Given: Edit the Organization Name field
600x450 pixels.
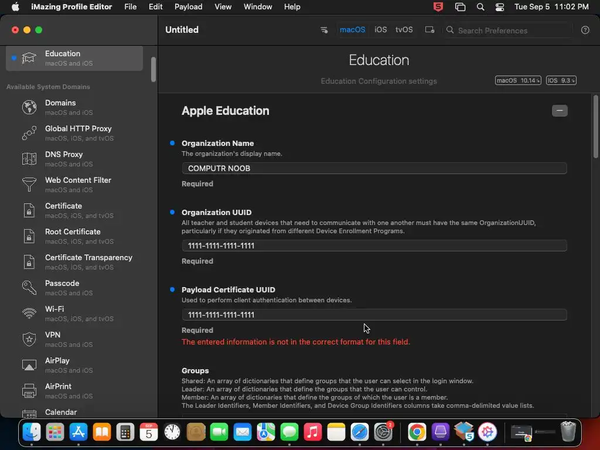Looking at the screenshot, I should [x=374, y=168].
